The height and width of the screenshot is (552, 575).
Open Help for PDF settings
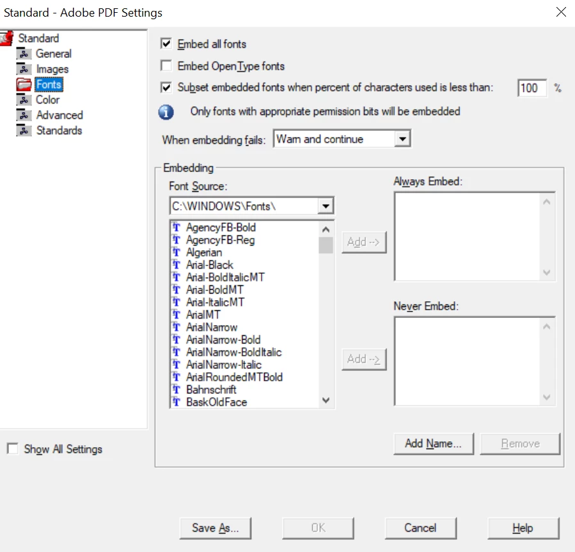pyautogui.click(x=523, y=528)
